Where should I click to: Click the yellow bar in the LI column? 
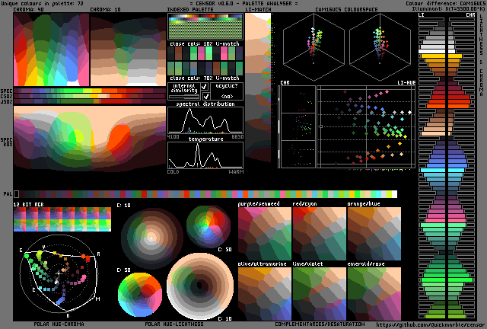pyautogui.click(x=433, y=56)
